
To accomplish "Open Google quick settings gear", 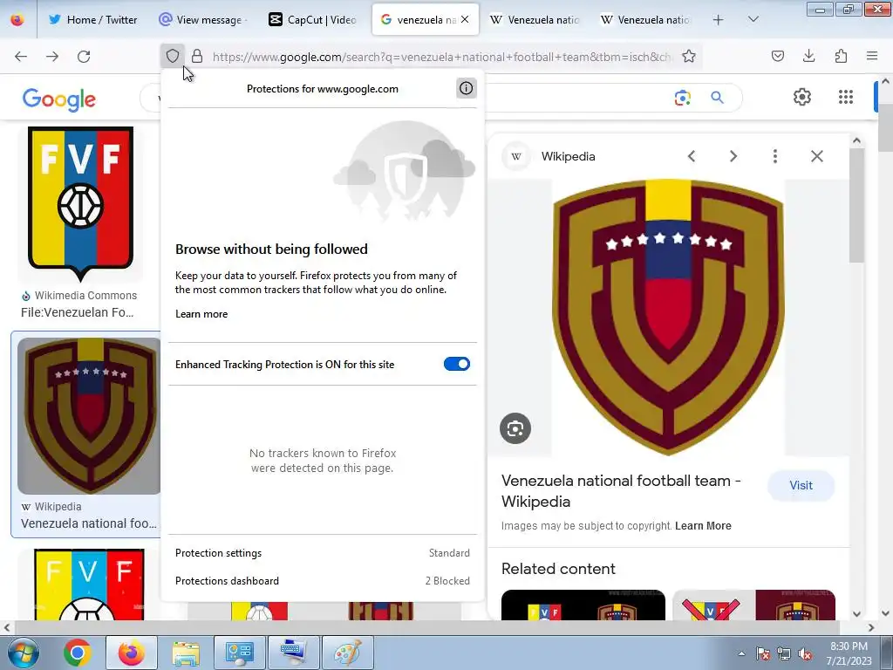I will 802,97.
